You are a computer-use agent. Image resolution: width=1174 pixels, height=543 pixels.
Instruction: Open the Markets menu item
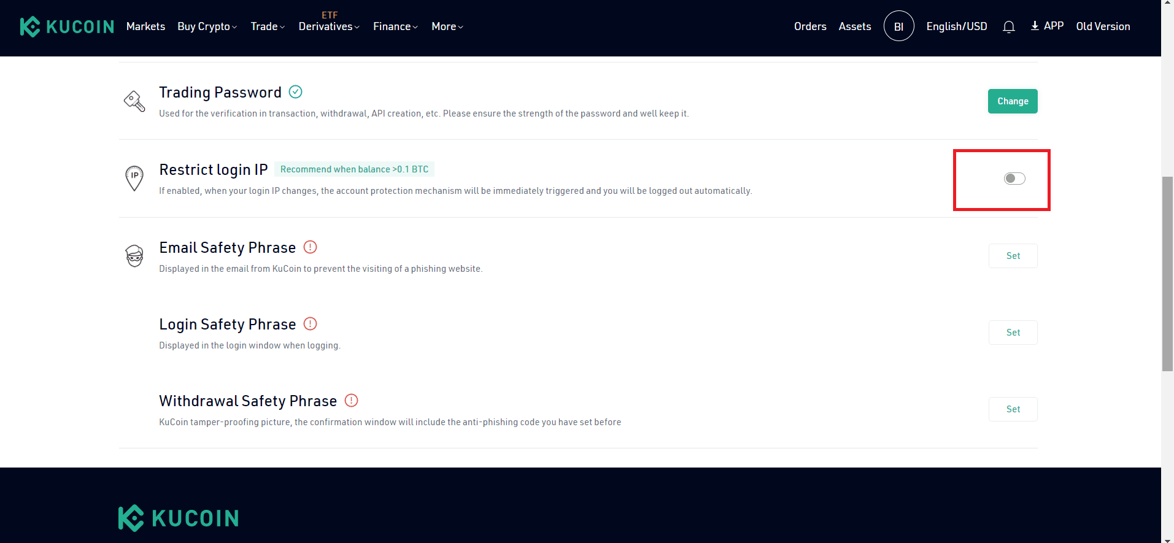click(145, 26)
